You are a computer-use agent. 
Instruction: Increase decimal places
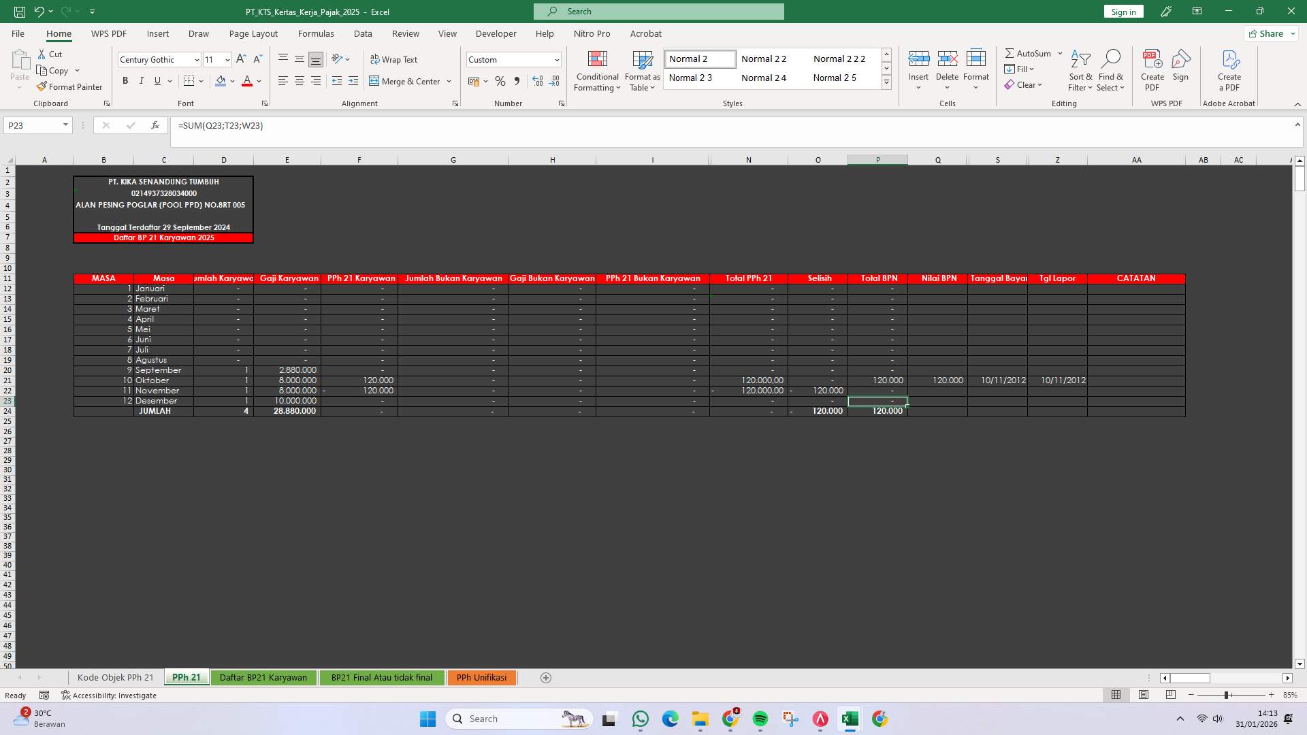pyautogui.click(x=538, y=81)
